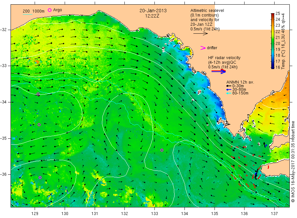Click the blue band of colorbar beside 17
Screen dimensions: 297x218
[273, 61]
